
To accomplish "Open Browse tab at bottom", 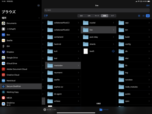I will (104, 110).
